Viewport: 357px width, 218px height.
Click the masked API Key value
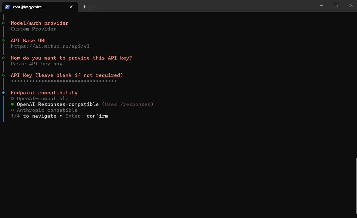pos(64,81)
